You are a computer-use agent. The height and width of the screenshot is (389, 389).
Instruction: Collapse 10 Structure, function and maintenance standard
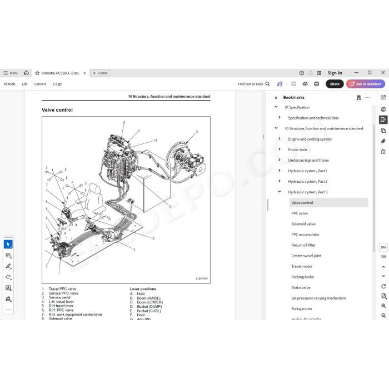[276, 128]
